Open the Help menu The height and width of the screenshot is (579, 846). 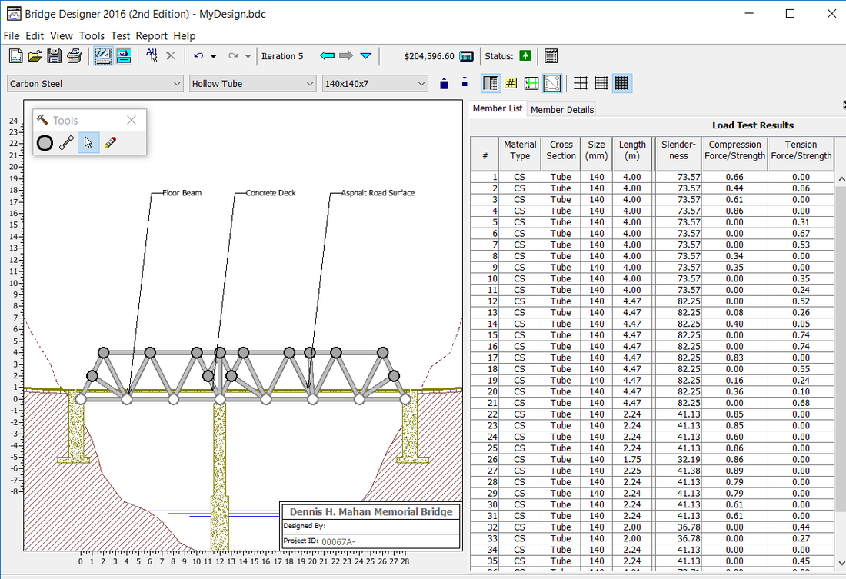184,35
